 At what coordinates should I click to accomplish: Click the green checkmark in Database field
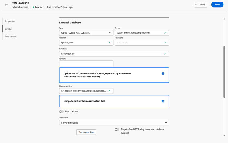coord(165,54)
